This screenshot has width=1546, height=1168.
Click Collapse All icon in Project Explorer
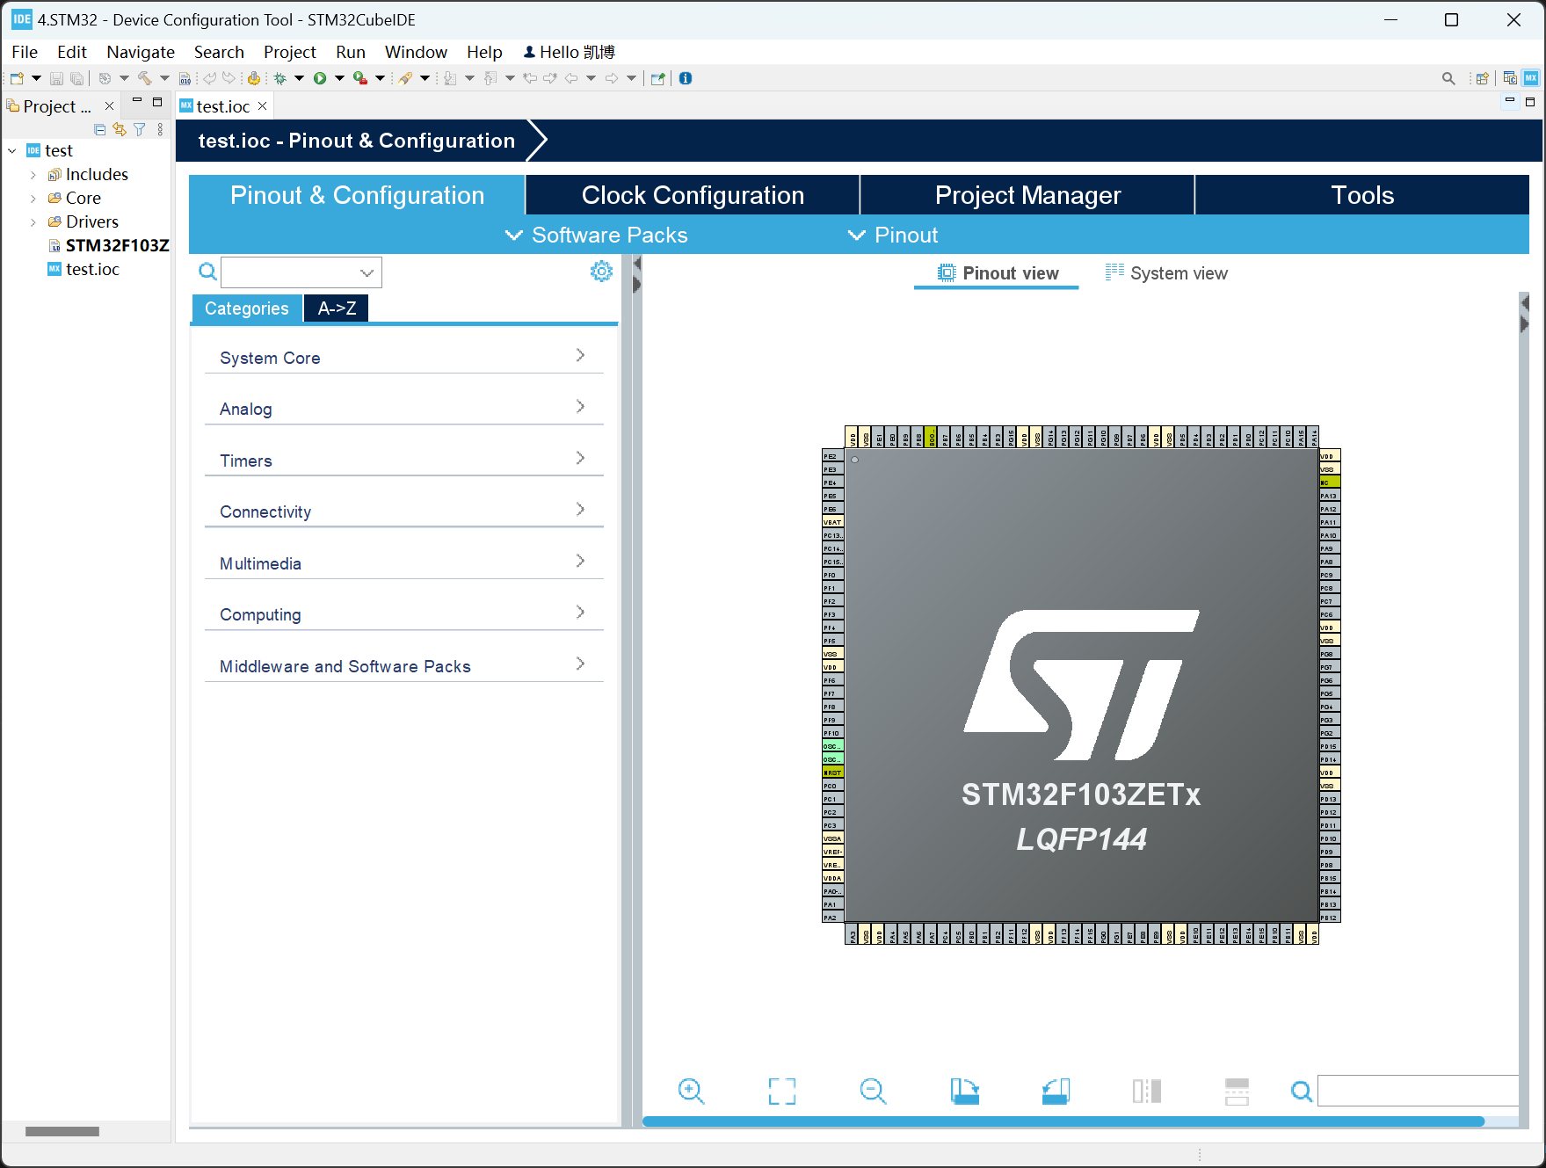coord(100,129)
